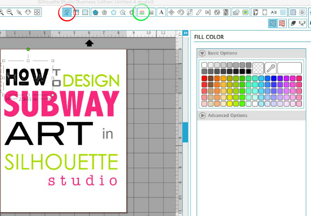Image resolution: width=311 pixels, height=216 pixels.
Task: Select the black 'HOW' text on canvas
Action: tap(27, 77)
